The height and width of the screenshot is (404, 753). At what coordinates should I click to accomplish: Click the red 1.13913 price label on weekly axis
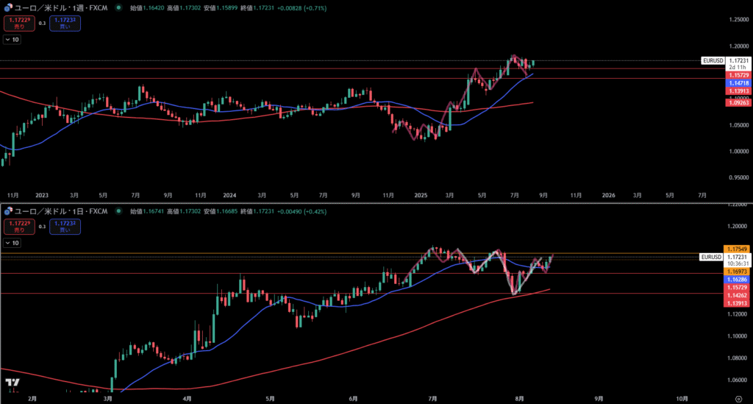click(738, 91)
